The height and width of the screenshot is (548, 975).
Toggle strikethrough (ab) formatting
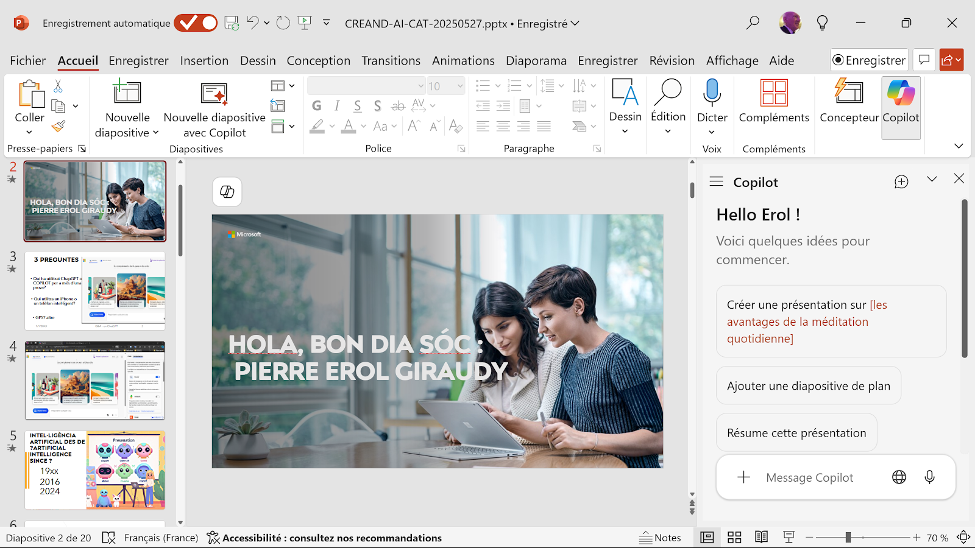tap(398, 106)
